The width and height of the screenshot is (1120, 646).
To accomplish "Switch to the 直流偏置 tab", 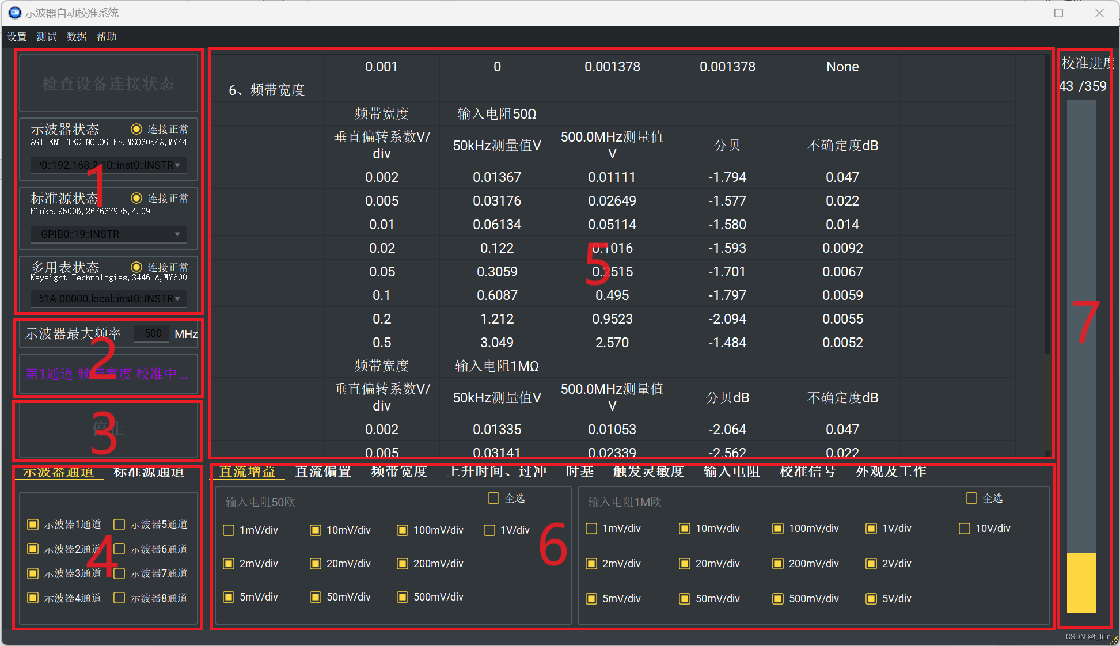I will (322, 472).
